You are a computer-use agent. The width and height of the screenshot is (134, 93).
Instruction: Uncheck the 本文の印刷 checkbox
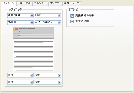pos(72,22)
